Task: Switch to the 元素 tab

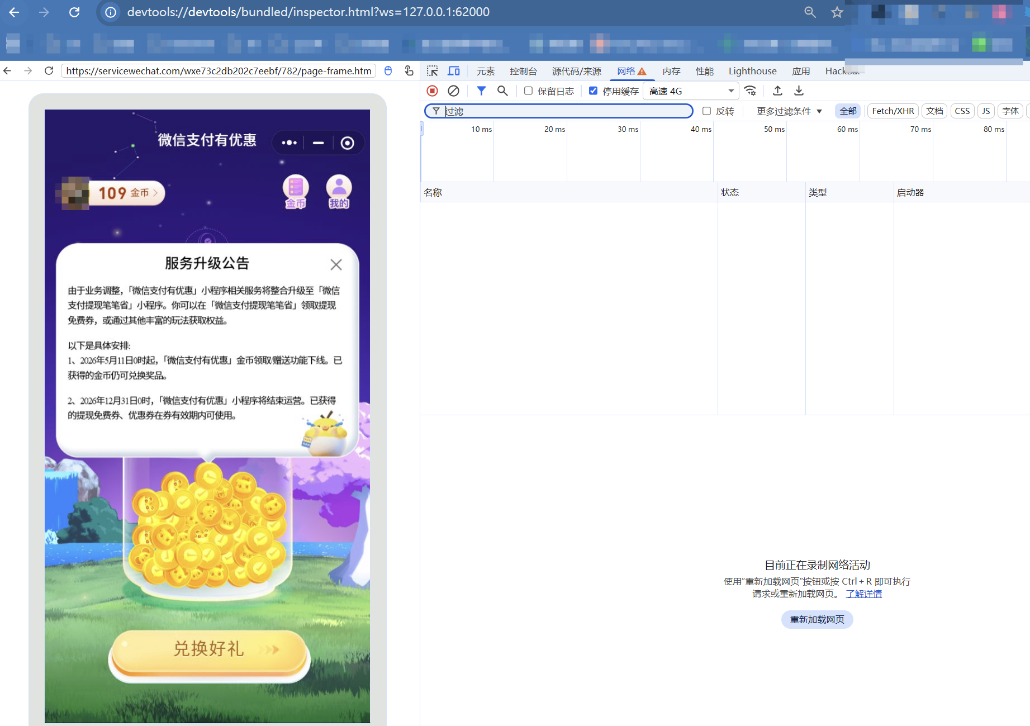Action: coord(486,71)
